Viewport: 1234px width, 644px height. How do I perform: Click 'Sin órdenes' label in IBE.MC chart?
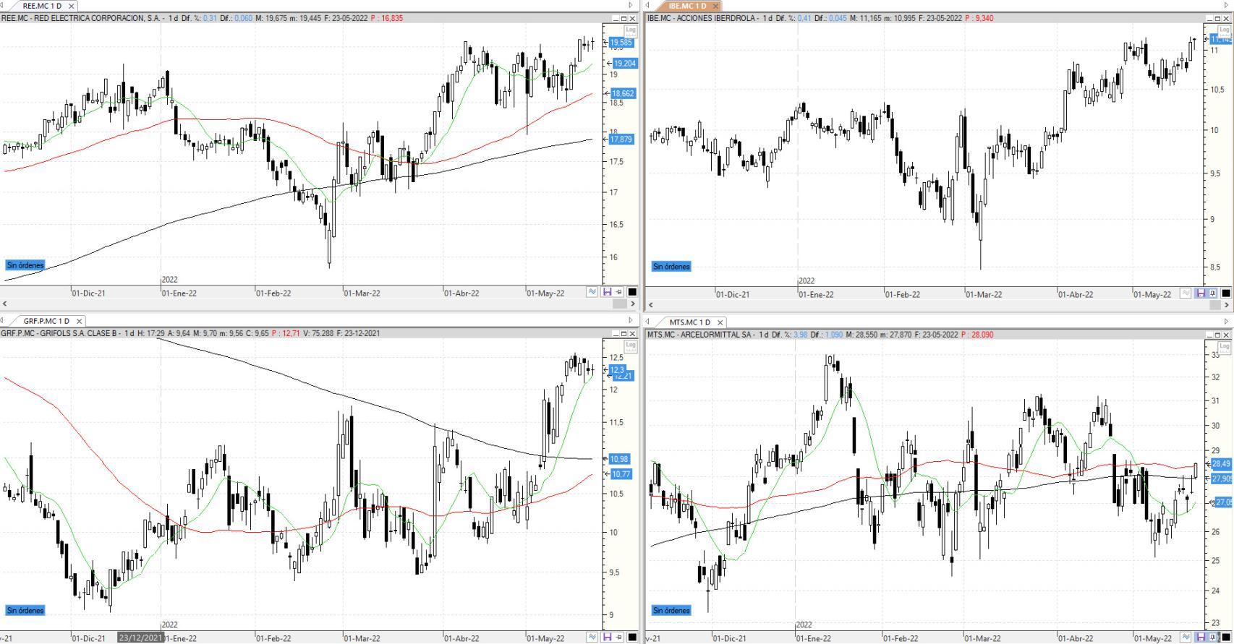671,267
